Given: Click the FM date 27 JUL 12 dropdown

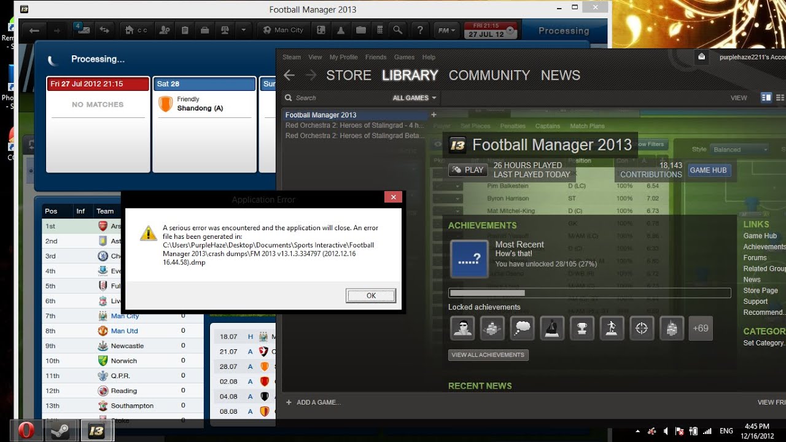Looking at the screenshot, I should (491, 30).
